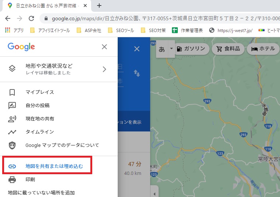Open タイムライン menu item
Viewport: 280px width, 197px height.
(x=59, y=132)
